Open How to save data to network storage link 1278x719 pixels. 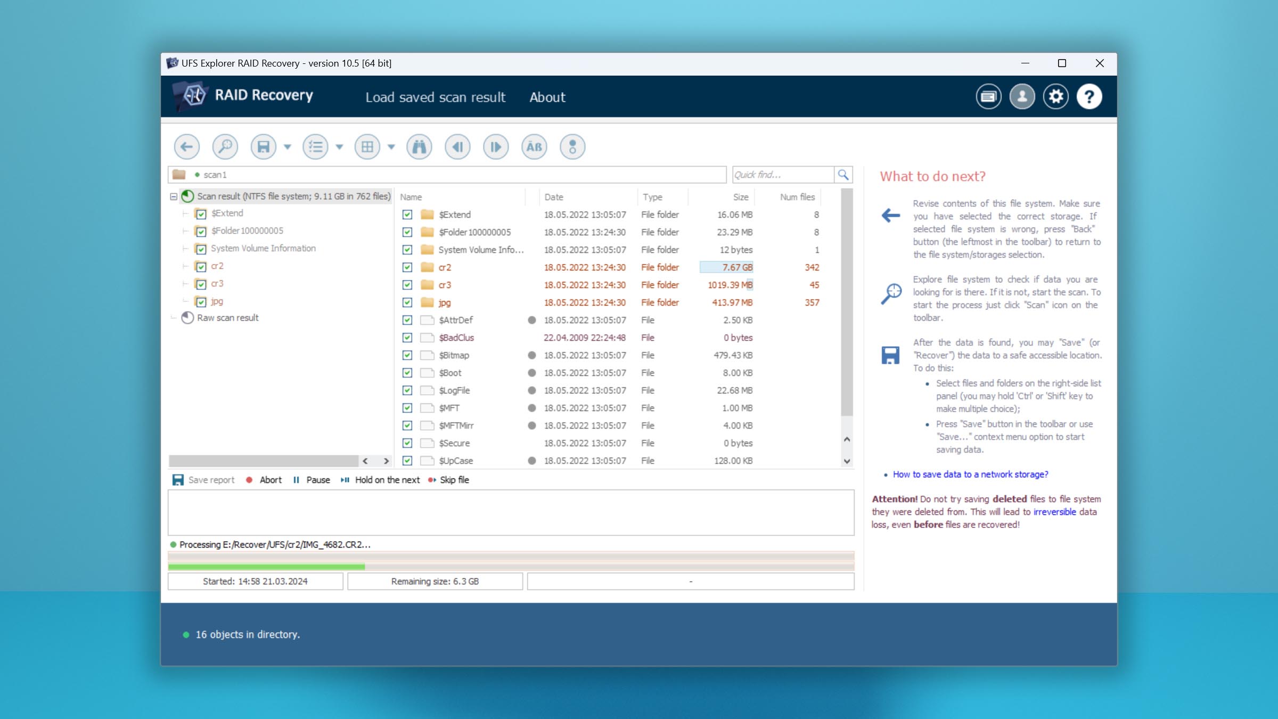click(970, 475)
